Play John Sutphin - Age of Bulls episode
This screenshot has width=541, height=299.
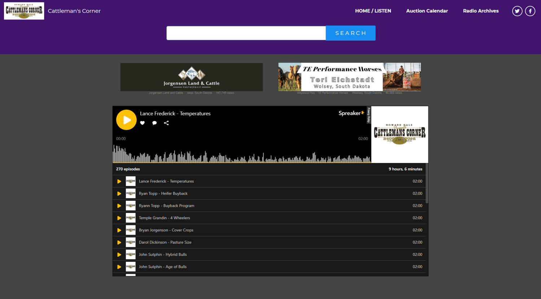(x=119, y=267)
